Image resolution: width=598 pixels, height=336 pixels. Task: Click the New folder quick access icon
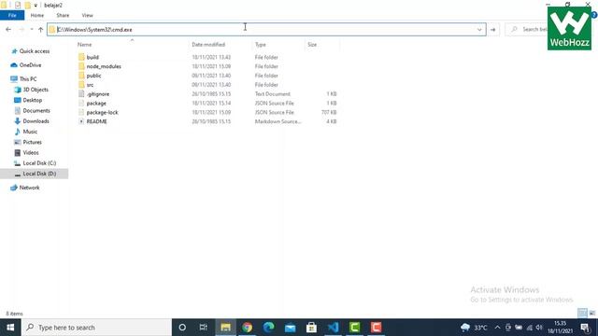click(27, 5)
